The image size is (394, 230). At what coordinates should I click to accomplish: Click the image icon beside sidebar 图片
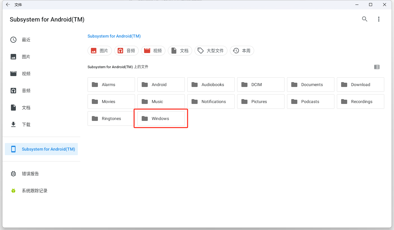13,57
